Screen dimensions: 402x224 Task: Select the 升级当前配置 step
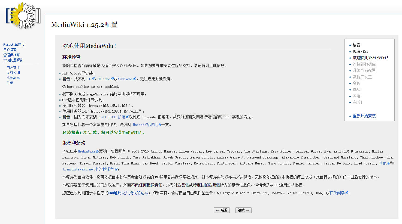pos(364,70)
